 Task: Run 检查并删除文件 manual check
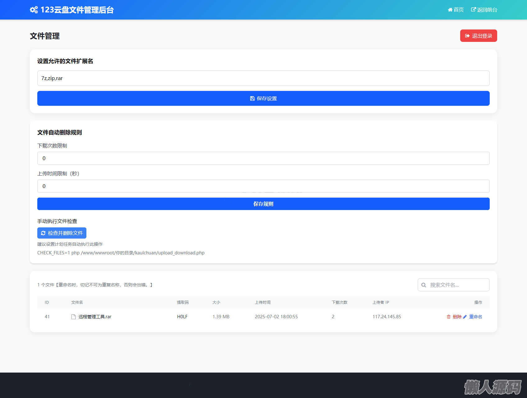65,233
